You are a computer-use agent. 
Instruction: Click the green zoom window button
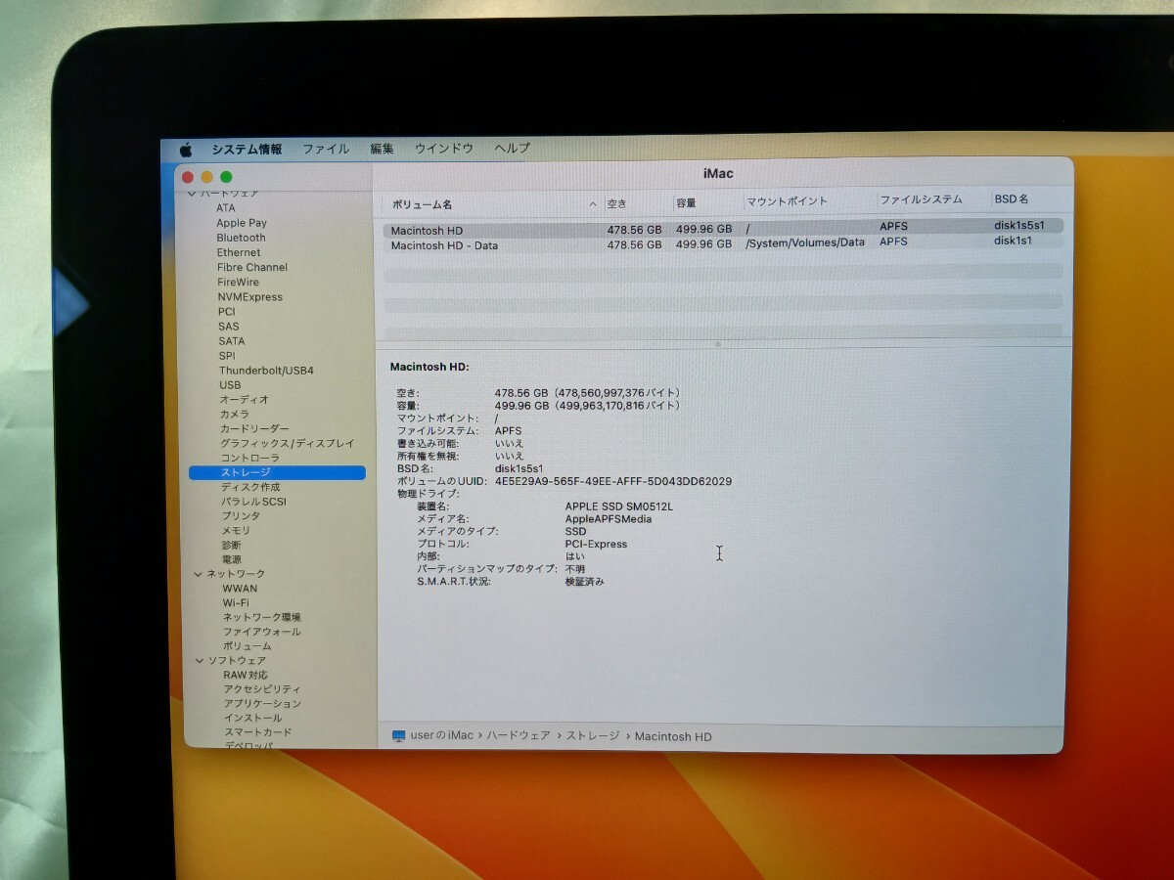coord(226,177)
